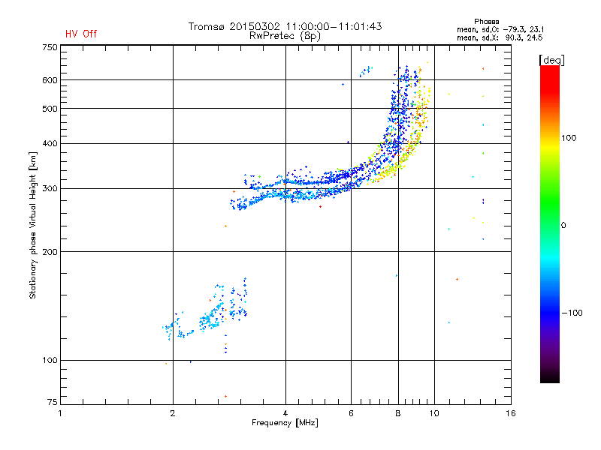Viewport: 601px width, 450px height.
Task: Click the '[deg]' colorbar unit label
Action: click(551, 60)
